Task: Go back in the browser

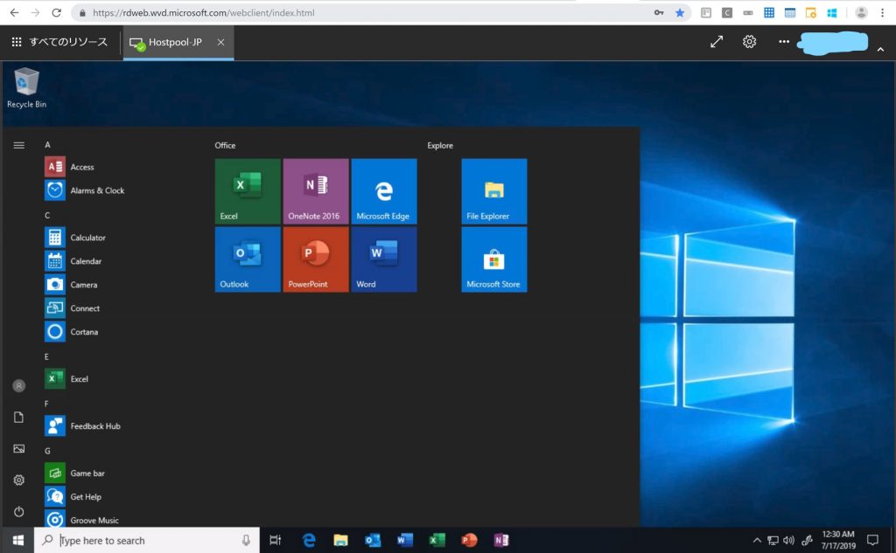Action: (x=14, y=12)
